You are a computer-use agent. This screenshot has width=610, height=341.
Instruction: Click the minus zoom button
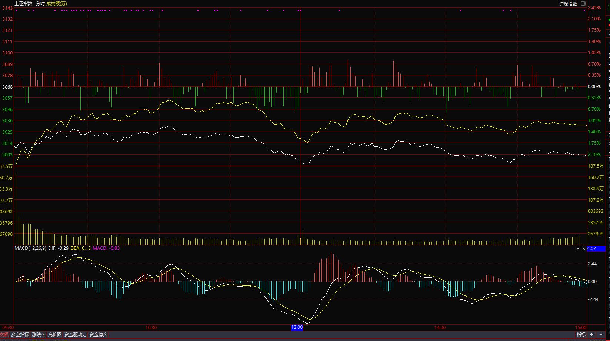tap(601, 335)
